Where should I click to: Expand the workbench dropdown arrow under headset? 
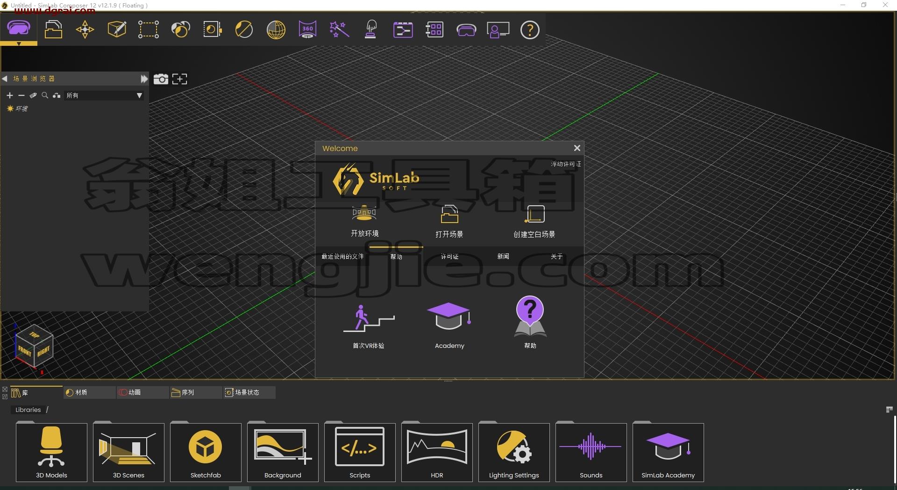click(x=19, y=43)
